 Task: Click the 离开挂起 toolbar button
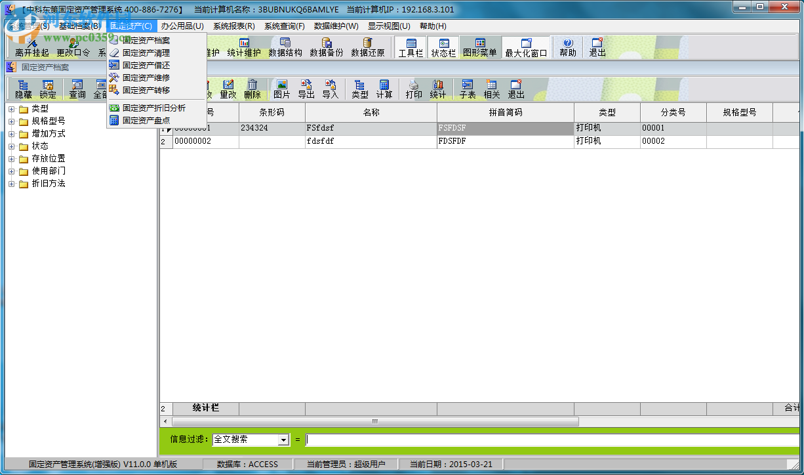[31, 47]
